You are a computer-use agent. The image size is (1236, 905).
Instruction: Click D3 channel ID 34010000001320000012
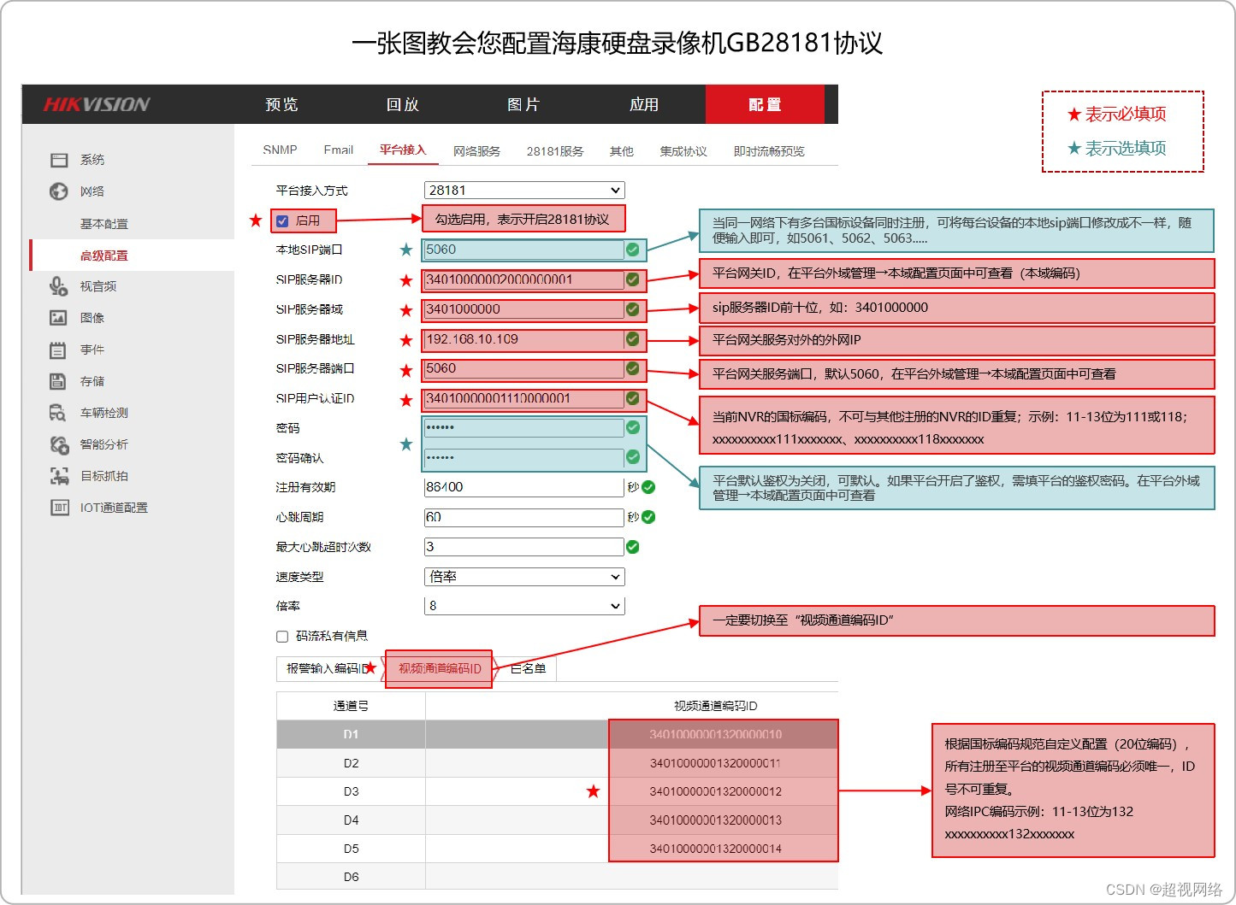tap(715, 791)
